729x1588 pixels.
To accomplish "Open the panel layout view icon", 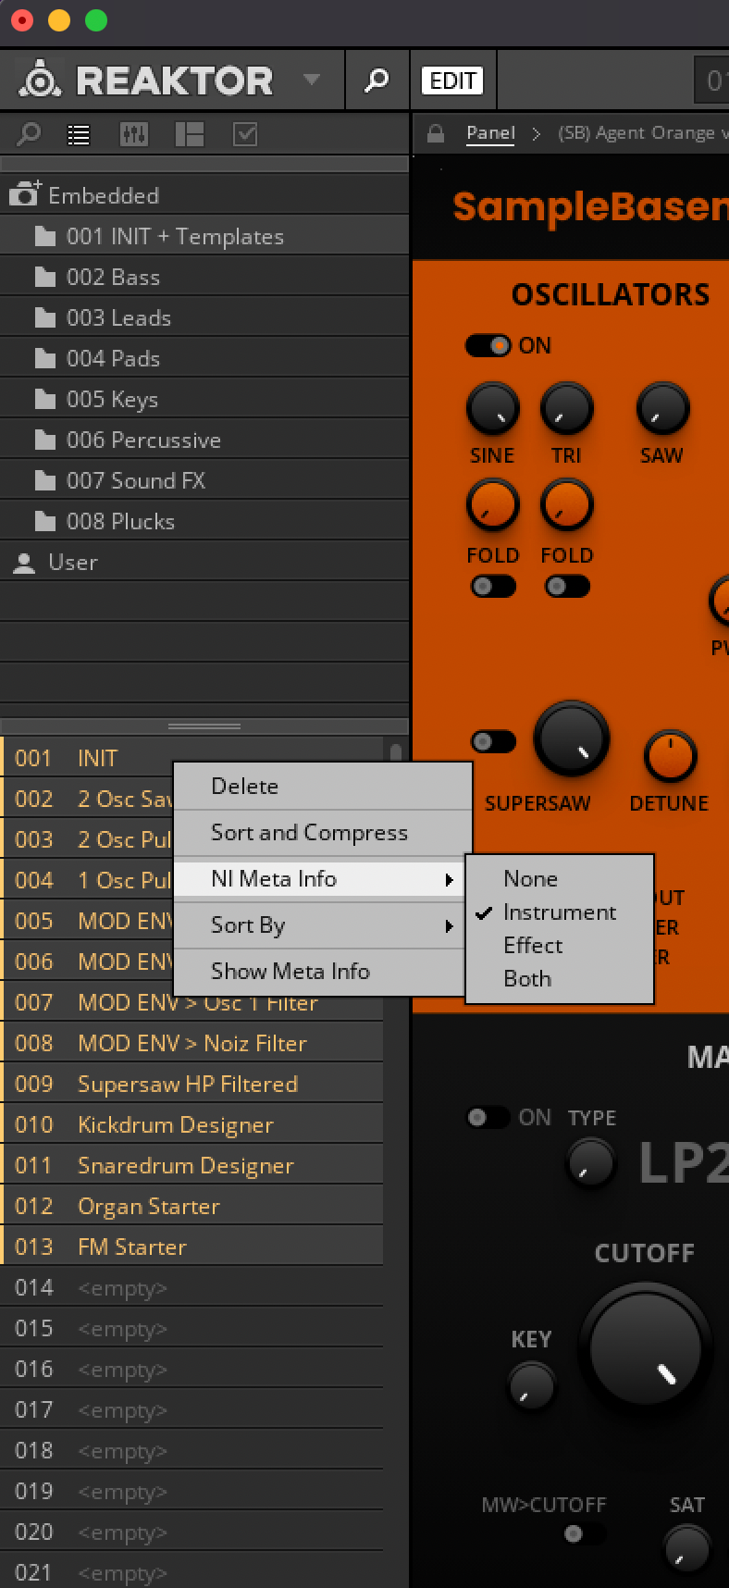I will pyautogui.click(x=190, y=135).
